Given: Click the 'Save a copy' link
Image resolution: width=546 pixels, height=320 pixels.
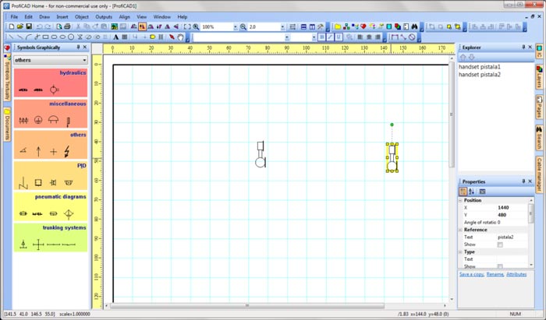Looking at the screenshot, I should pyautogui.click(x=471, y=275).
